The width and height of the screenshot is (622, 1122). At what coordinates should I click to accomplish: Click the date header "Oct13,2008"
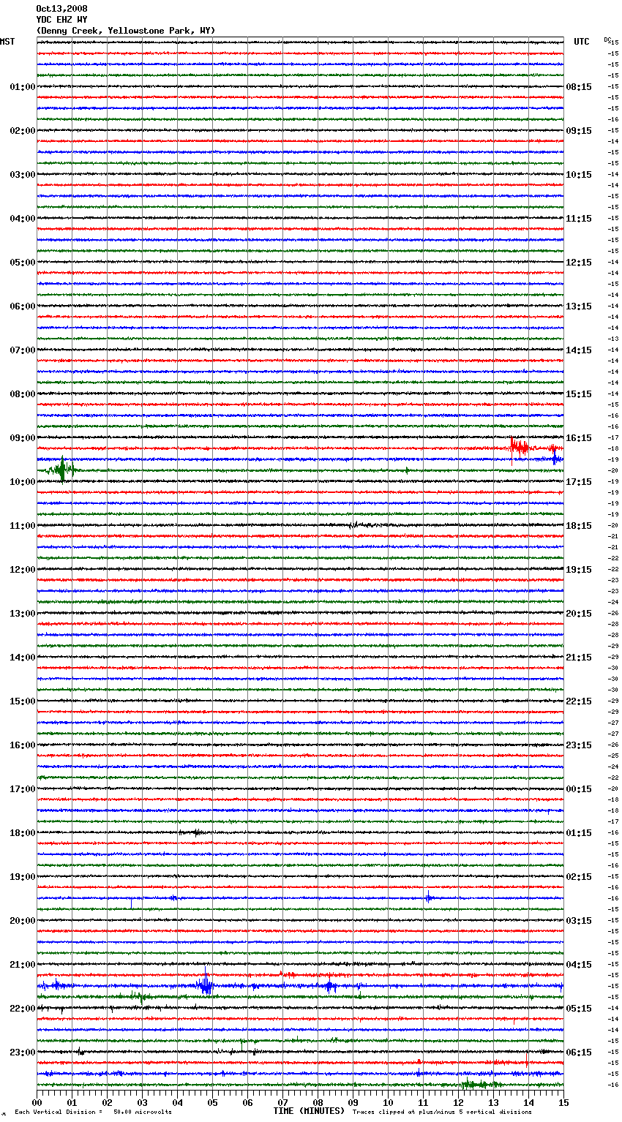click(61, 9)
